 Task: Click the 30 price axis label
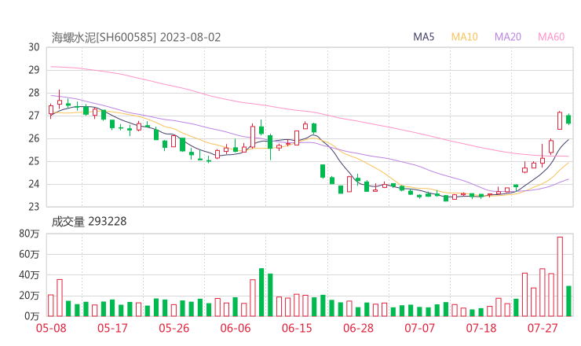click(x=34, y=47)
